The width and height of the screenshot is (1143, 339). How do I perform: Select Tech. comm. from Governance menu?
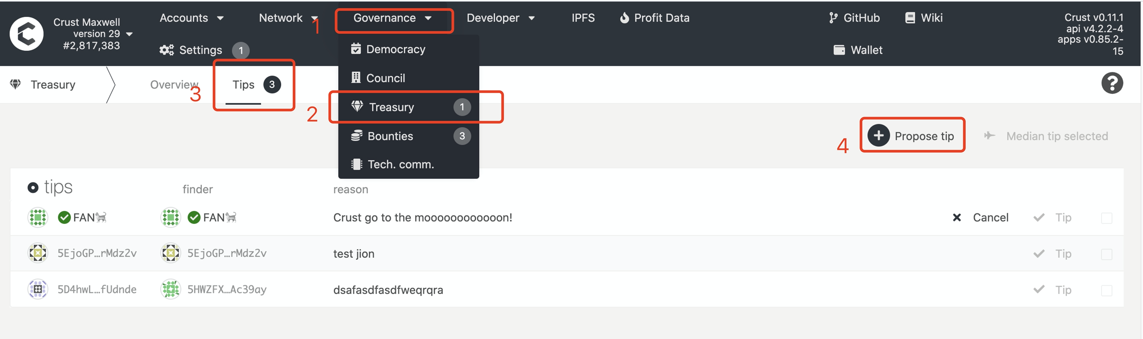408,164
